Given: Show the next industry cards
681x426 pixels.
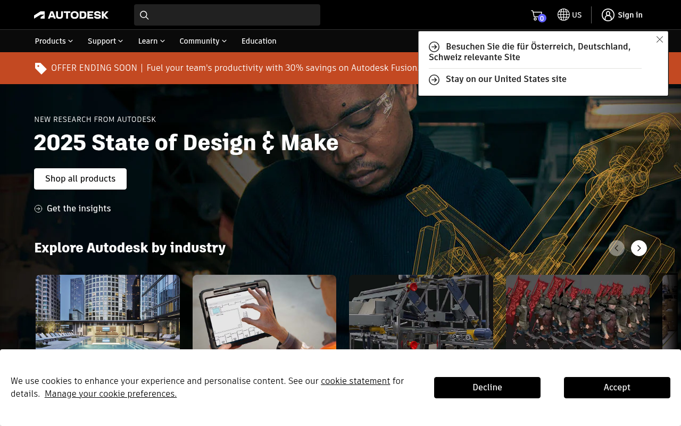Looking at the screenshot, I should (x=639, y=248).
